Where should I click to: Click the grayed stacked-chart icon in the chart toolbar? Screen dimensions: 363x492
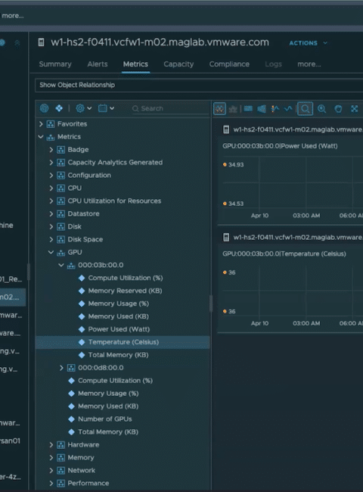233,109
